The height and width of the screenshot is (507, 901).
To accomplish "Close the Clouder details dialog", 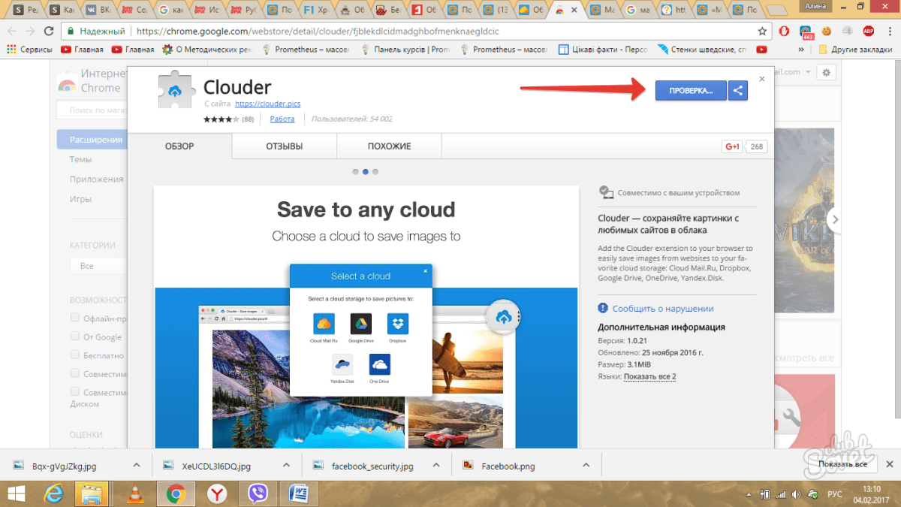I will (x=762, y=78).
